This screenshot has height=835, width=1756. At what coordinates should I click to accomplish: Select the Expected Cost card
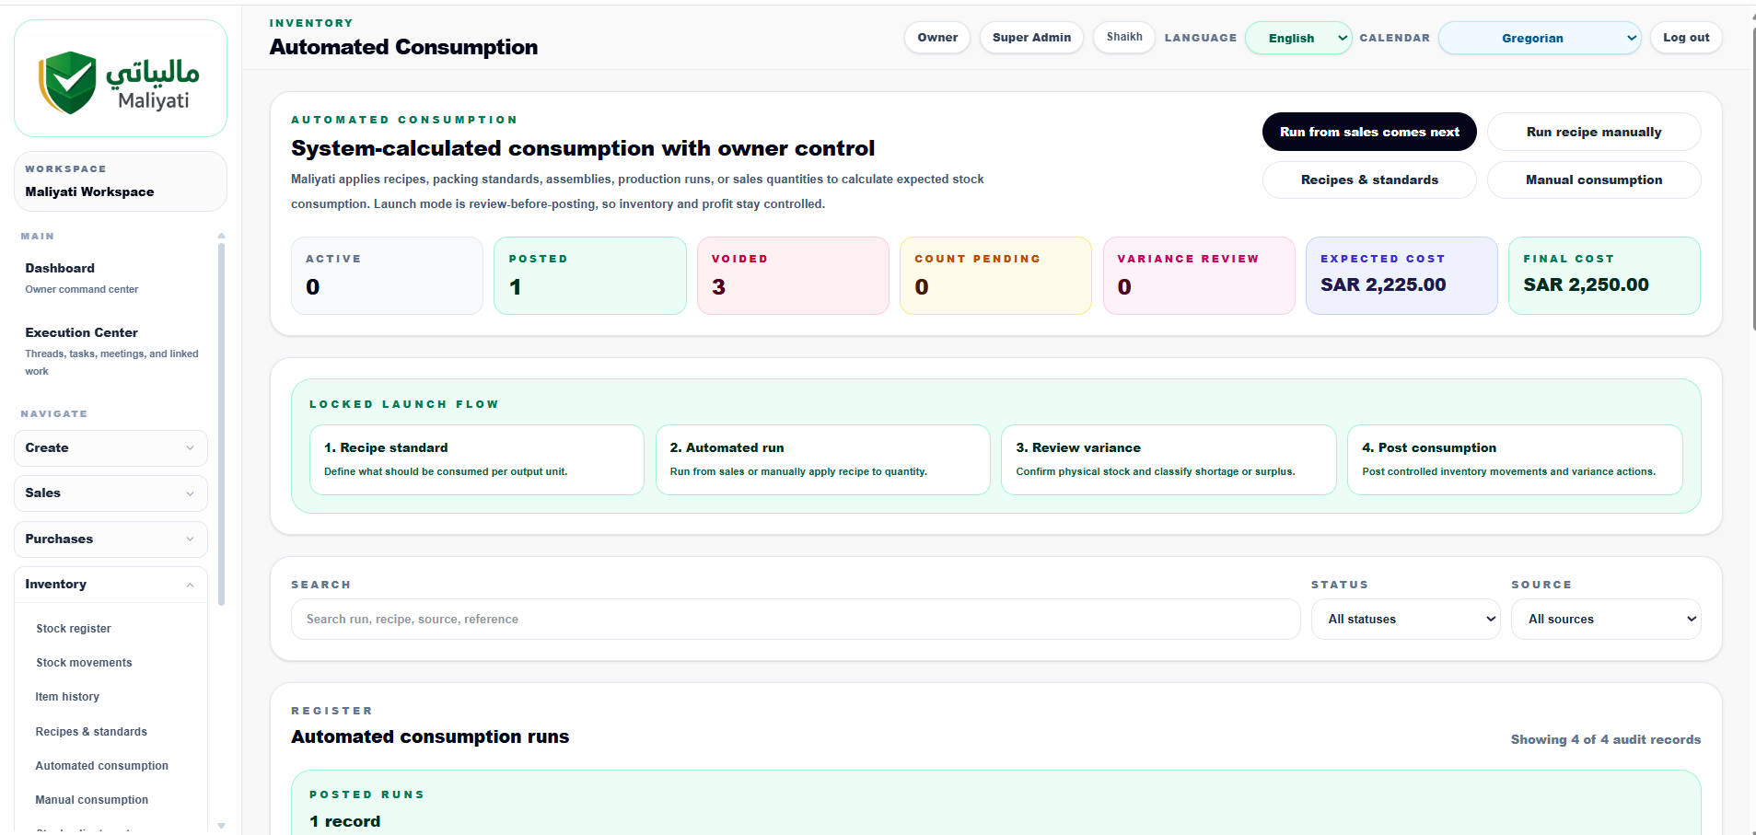coord(1401,276)
